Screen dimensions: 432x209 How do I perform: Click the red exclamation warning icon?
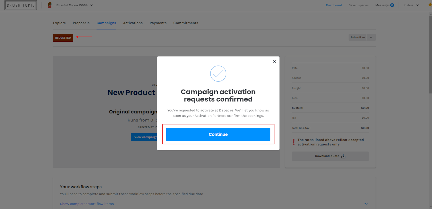[294, 142]
